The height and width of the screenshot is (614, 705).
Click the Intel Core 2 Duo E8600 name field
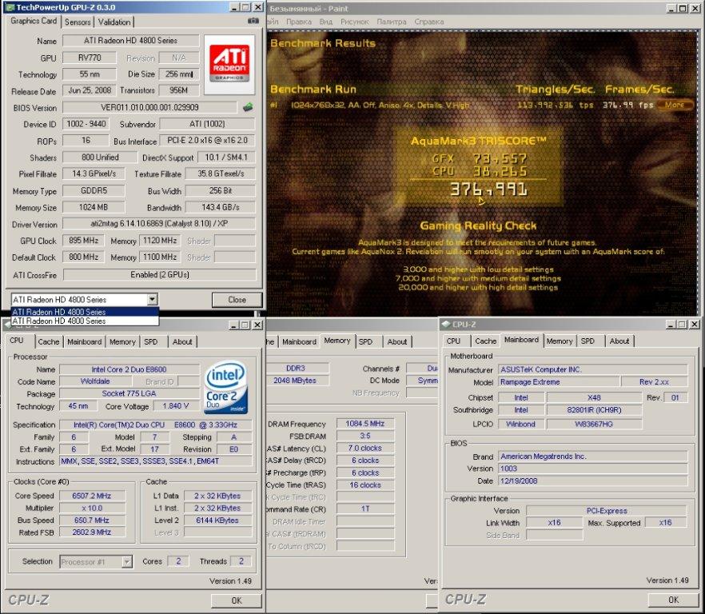coord(129,369)
